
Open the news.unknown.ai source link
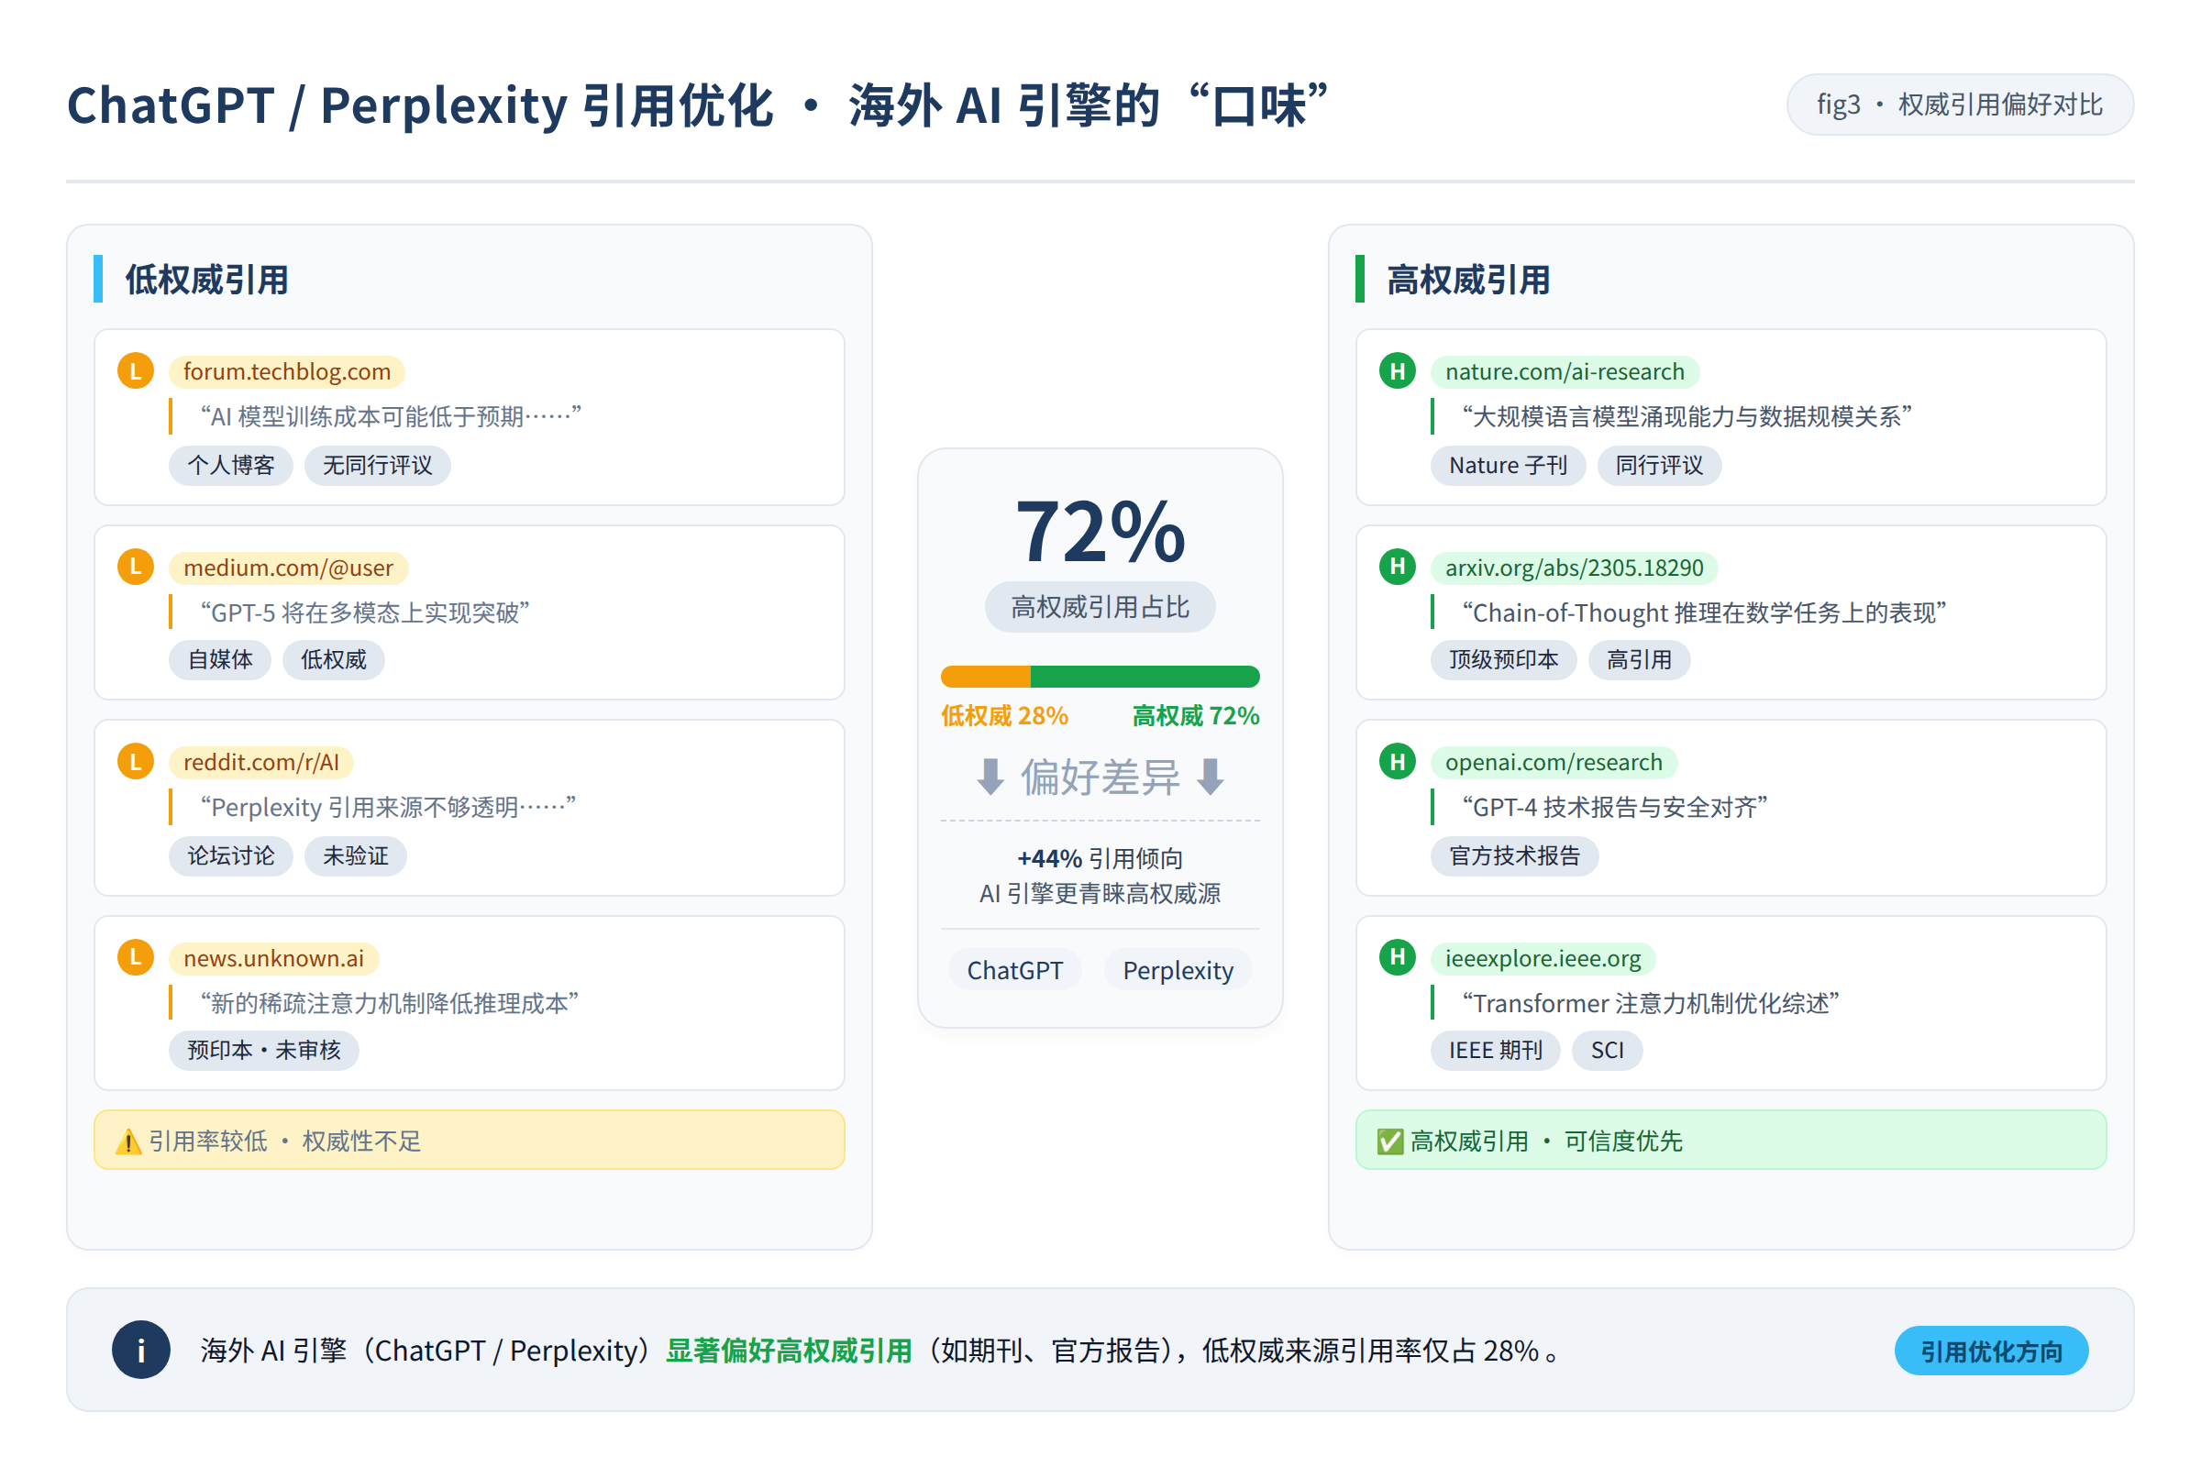273,958
